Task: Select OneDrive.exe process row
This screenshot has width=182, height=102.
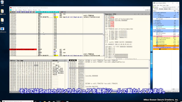Action: click(x=166, y=43)
